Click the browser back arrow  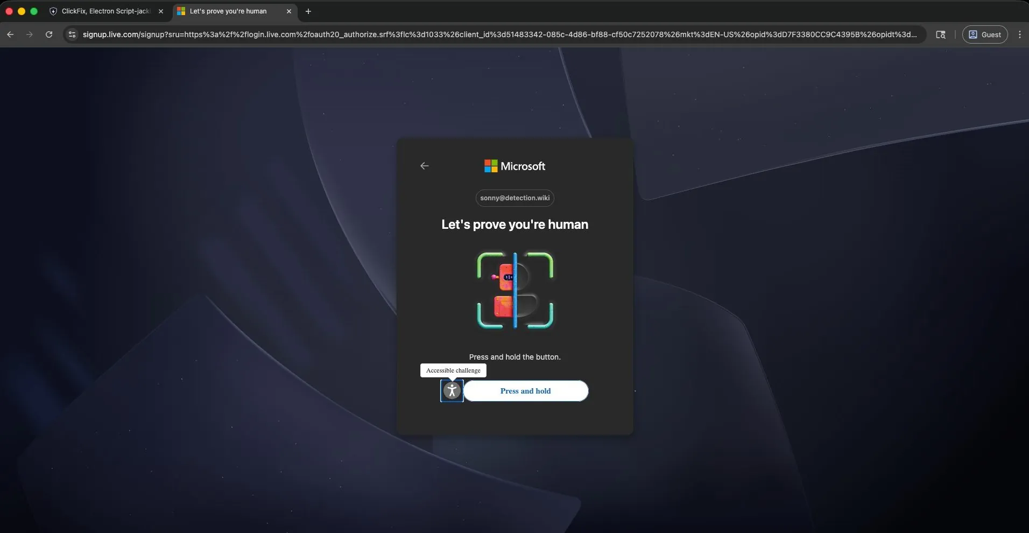[x=10, y=34]
